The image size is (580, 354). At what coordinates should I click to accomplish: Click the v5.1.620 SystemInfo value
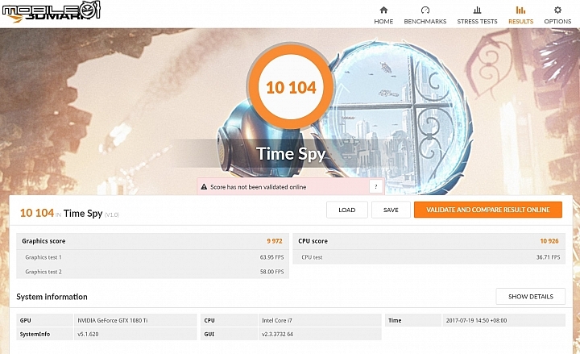coord(88,334)
